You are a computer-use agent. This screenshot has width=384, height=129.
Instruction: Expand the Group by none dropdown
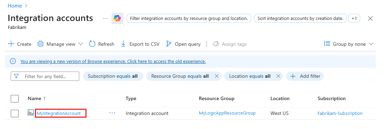click(348, 44)
